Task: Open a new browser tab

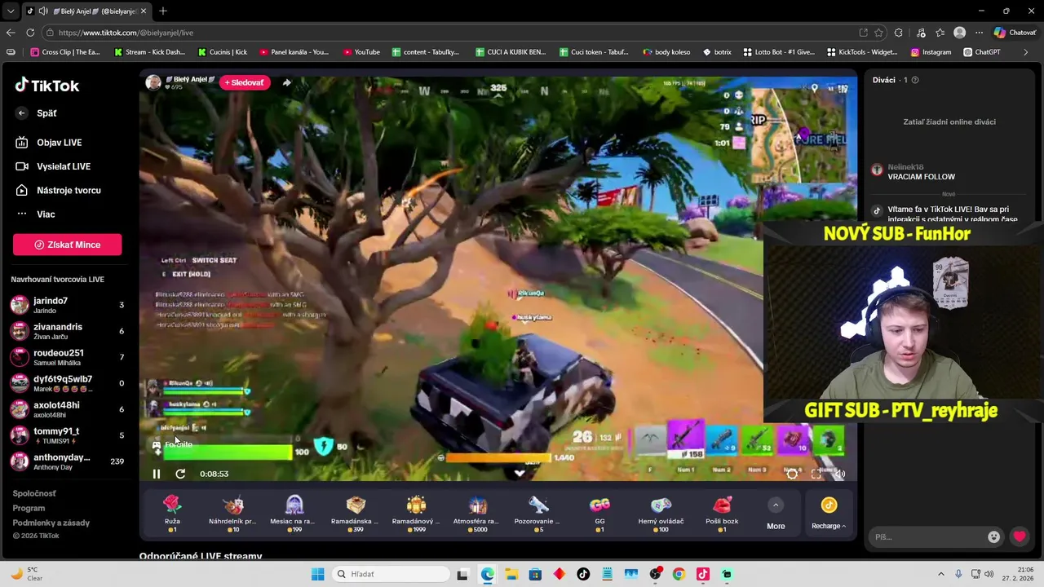Action: [163, 11]
